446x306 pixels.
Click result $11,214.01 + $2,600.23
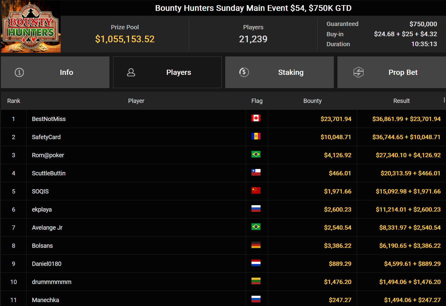[x=408, y=209]
